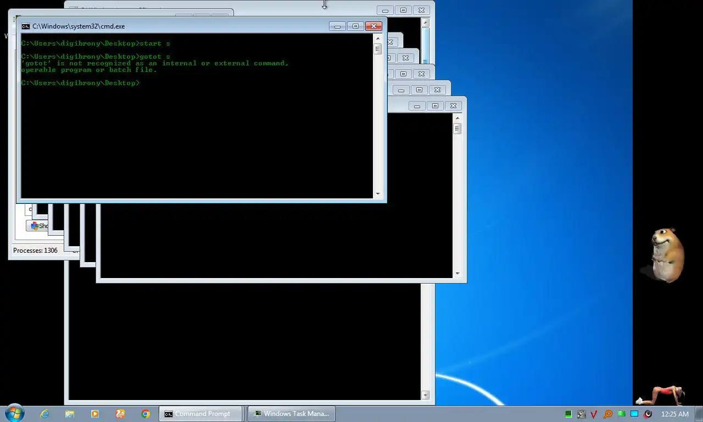Click the 'is not recognized' error line
Viewport: 703px width, 422px height.
(154, 63)
